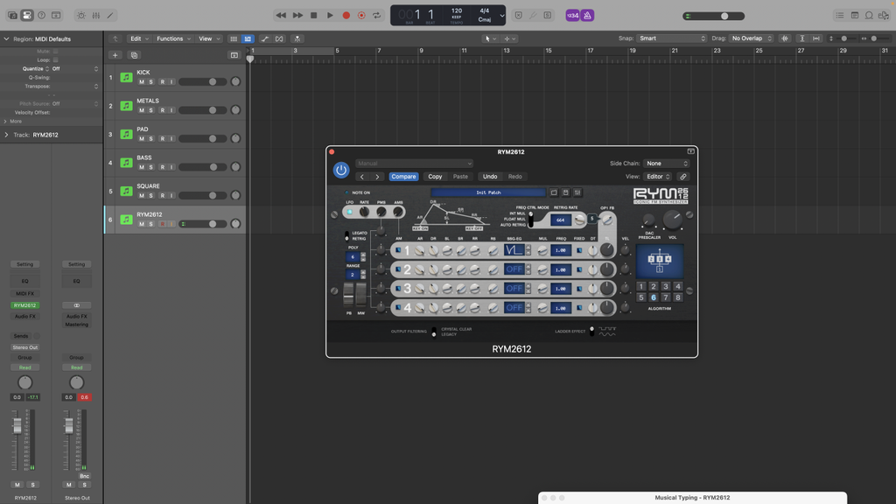The image size is (896, 504).
Task: Open the Side Chain dropdown
Action: pos(666,163)
